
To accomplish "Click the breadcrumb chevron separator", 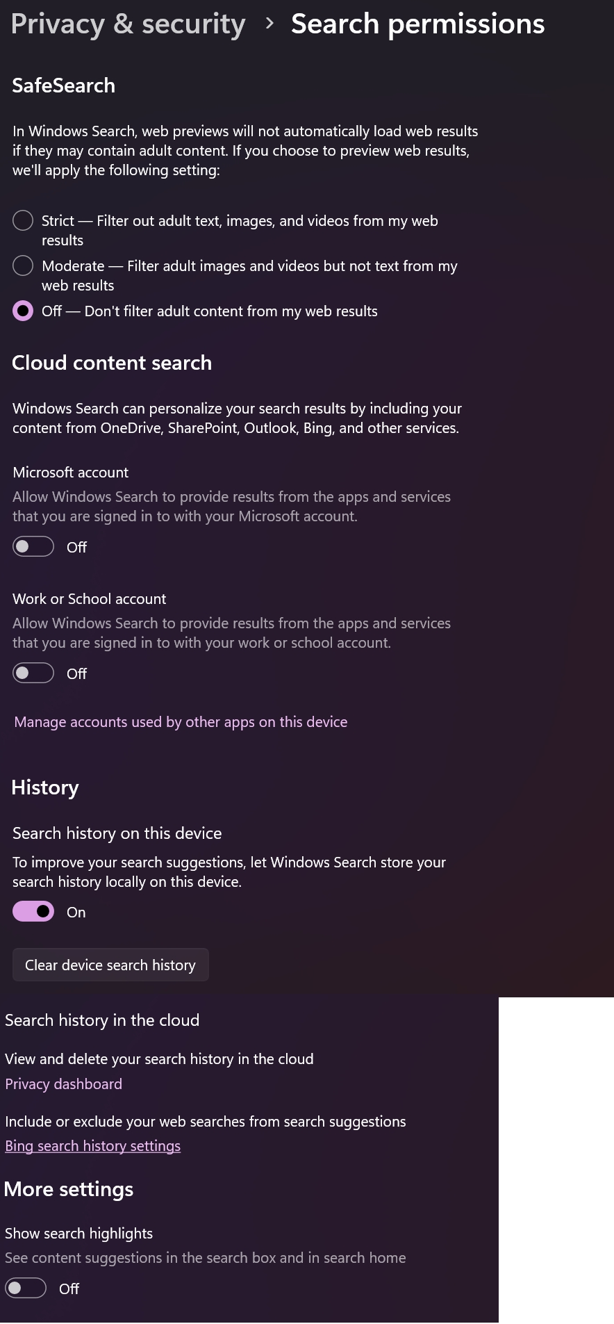I will coord(269,24).
